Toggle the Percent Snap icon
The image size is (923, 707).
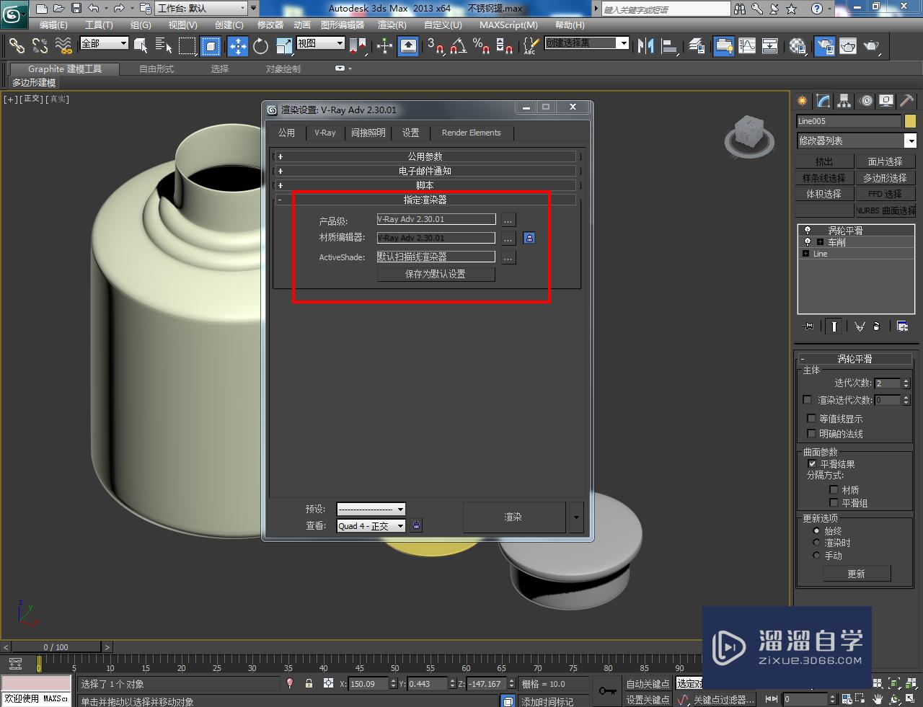(x=481, y=46)
